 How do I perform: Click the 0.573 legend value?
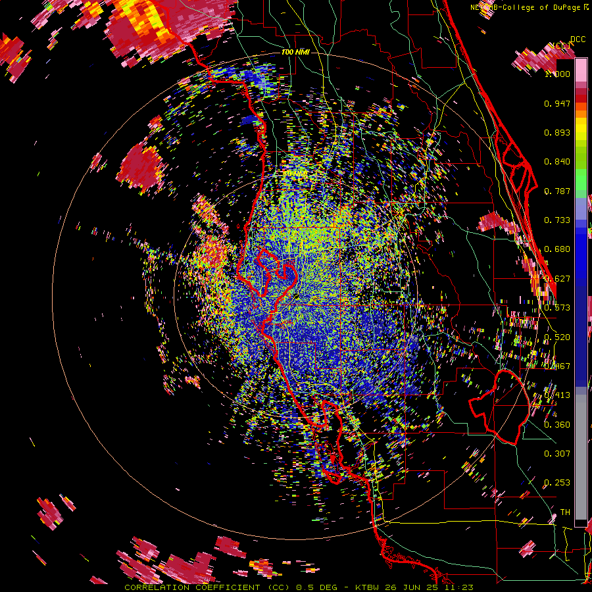pos(557,308)
